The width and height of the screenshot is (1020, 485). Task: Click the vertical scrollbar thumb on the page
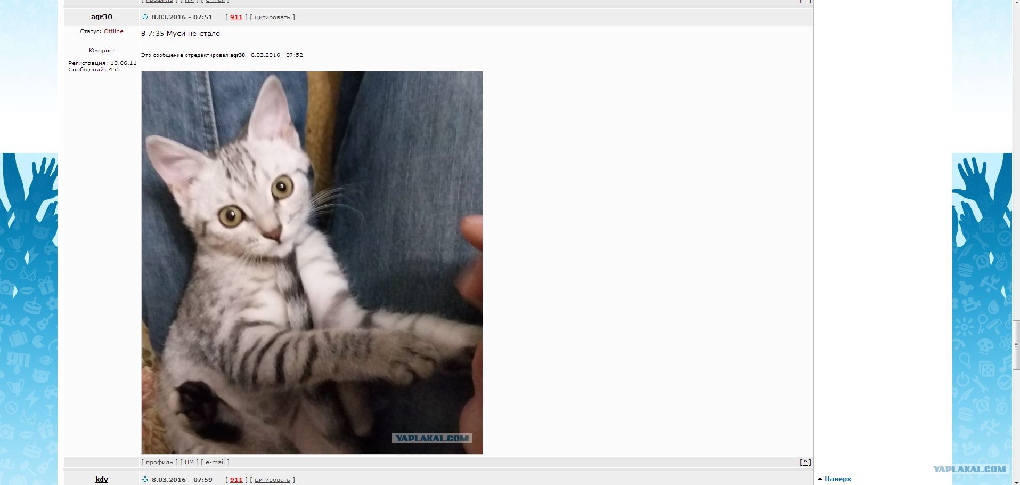pyautogui.click(x=1016, y=345)
